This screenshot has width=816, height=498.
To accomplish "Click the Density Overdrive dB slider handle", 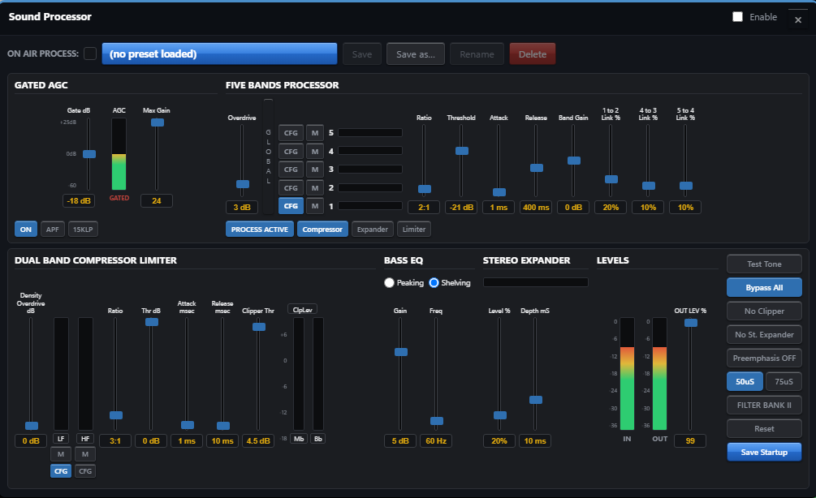I will [32, 426].
